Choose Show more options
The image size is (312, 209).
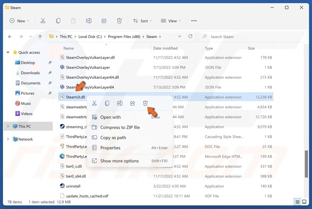click(119, 161)
